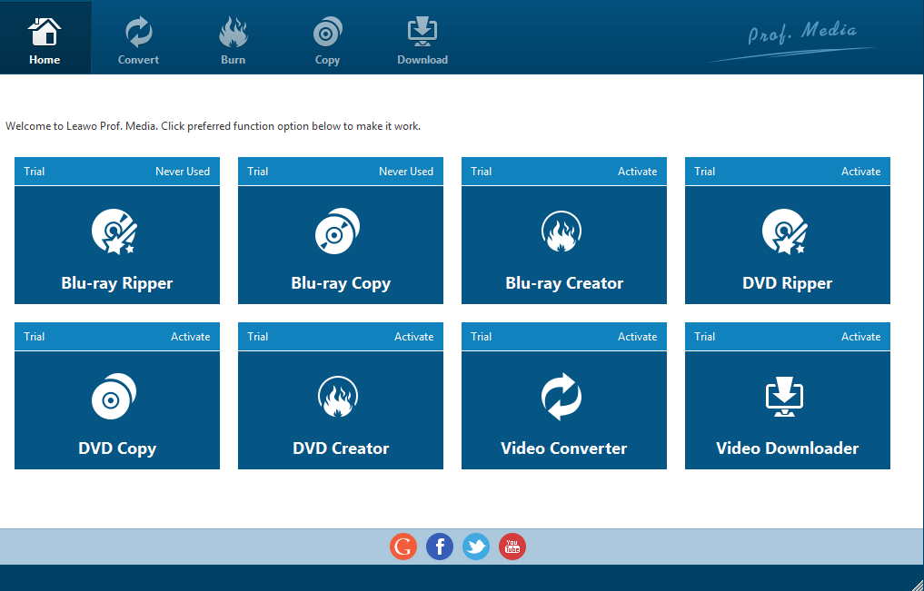924x591 pixels.
Task: Click the Trial label on DVD Creator
Action: click(257, 337)
